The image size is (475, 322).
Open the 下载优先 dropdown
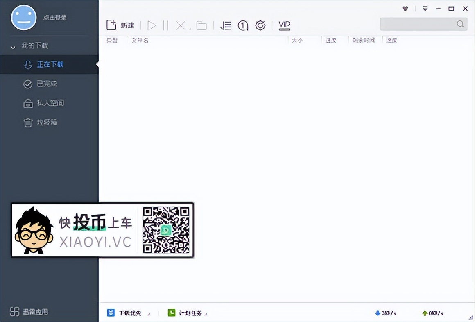pyautogui.click(x=129, y=313)
